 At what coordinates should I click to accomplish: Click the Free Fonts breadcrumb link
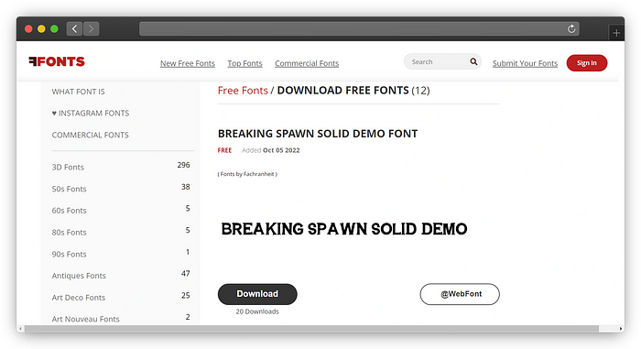243,91
